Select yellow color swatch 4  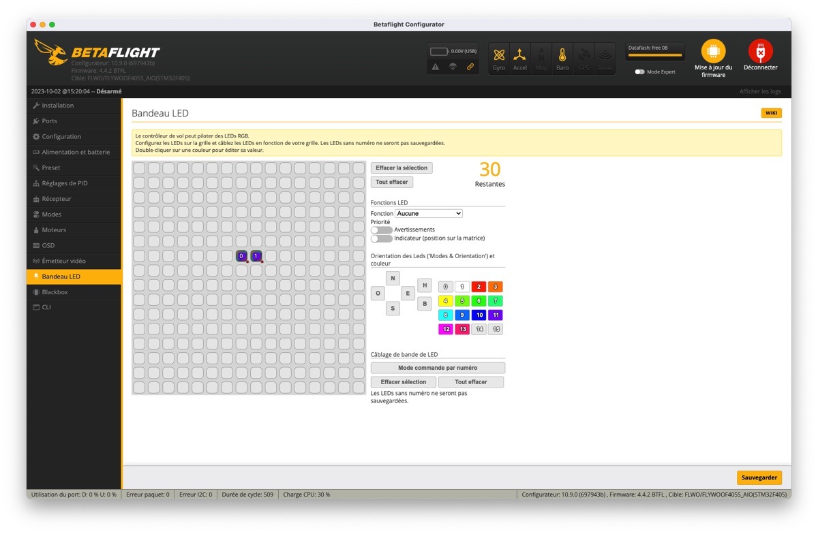pos(445,300)
